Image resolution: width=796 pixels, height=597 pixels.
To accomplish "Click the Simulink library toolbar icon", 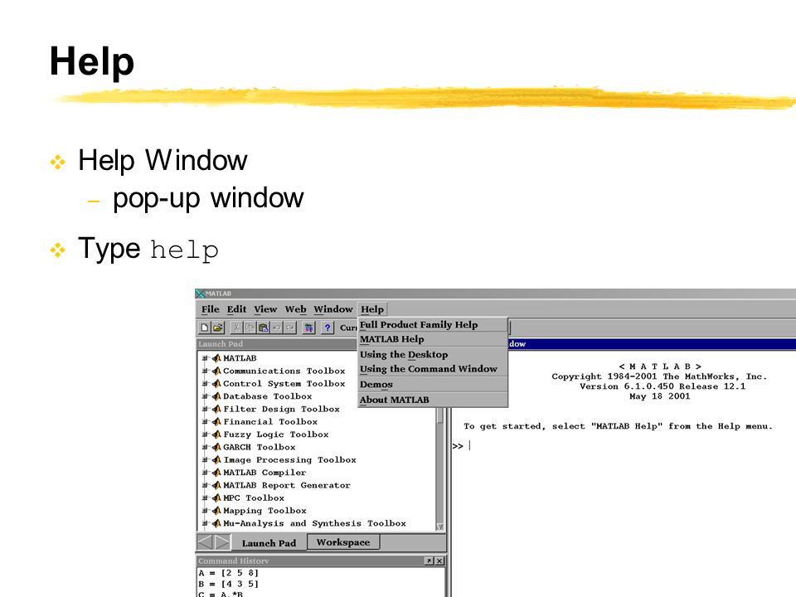I will coord(308,328).
